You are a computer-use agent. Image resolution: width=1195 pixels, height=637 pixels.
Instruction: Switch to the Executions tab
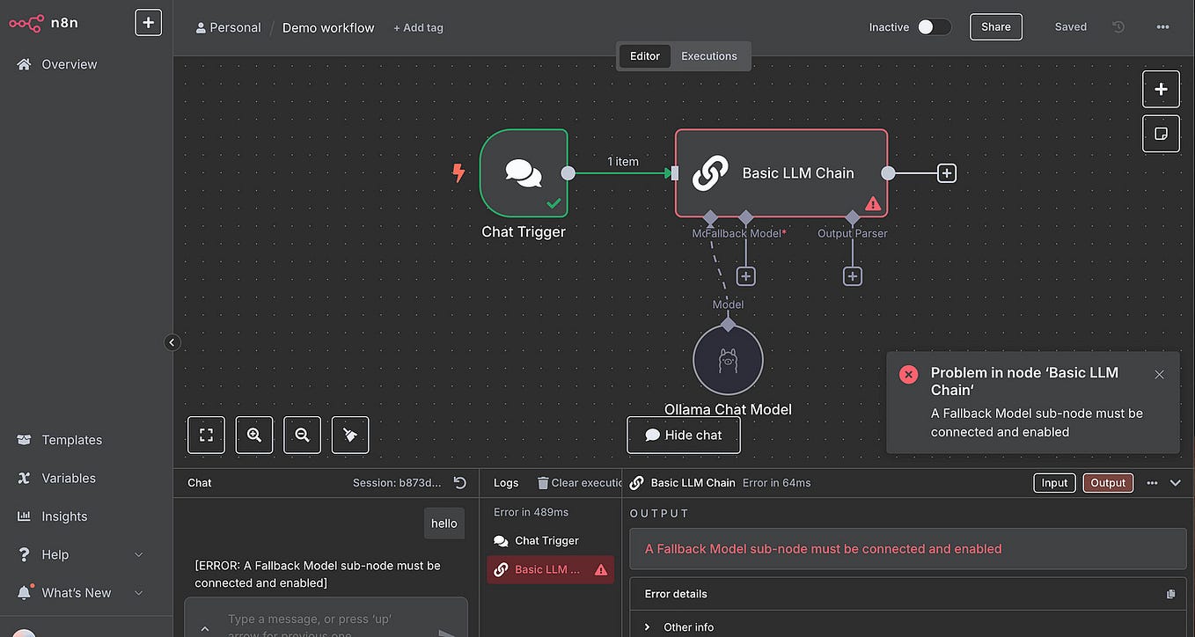[x=709, y=55]
